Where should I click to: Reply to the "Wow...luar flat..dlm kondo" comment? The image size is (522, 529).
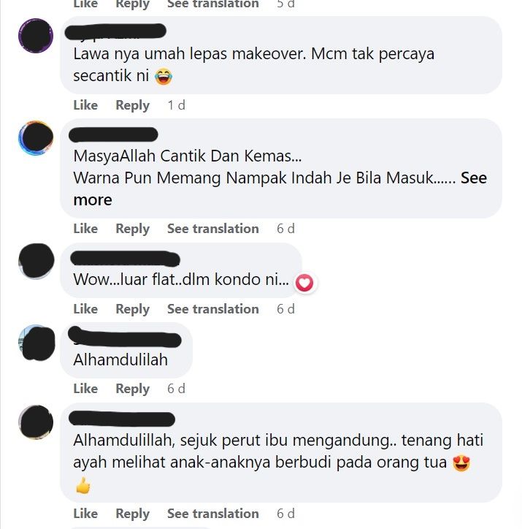[132, 309]
